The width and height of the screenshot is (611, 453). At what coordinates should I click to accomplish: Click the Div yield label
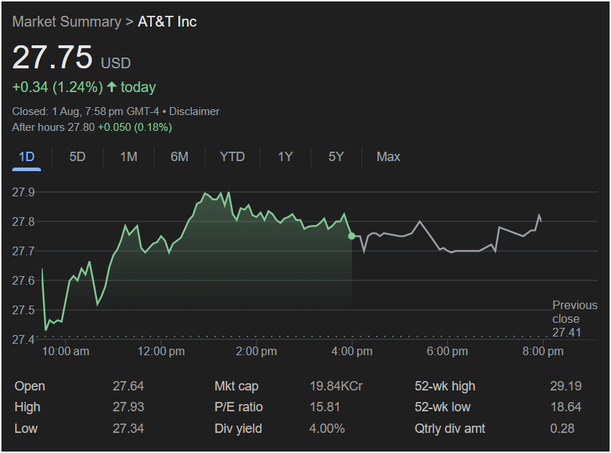(238, 429)
